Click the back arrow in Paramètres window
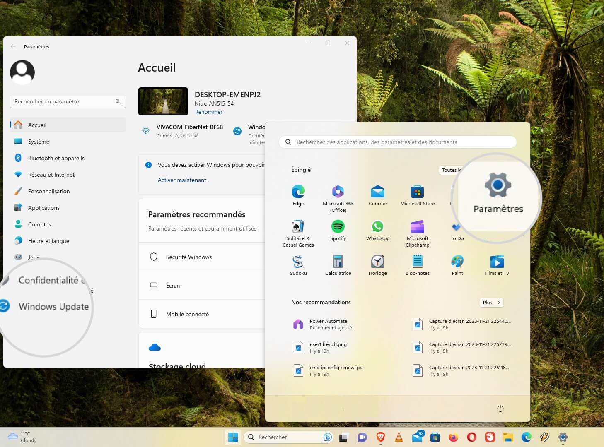The height and width of the screenshot is (447, 604). (13, 46)
